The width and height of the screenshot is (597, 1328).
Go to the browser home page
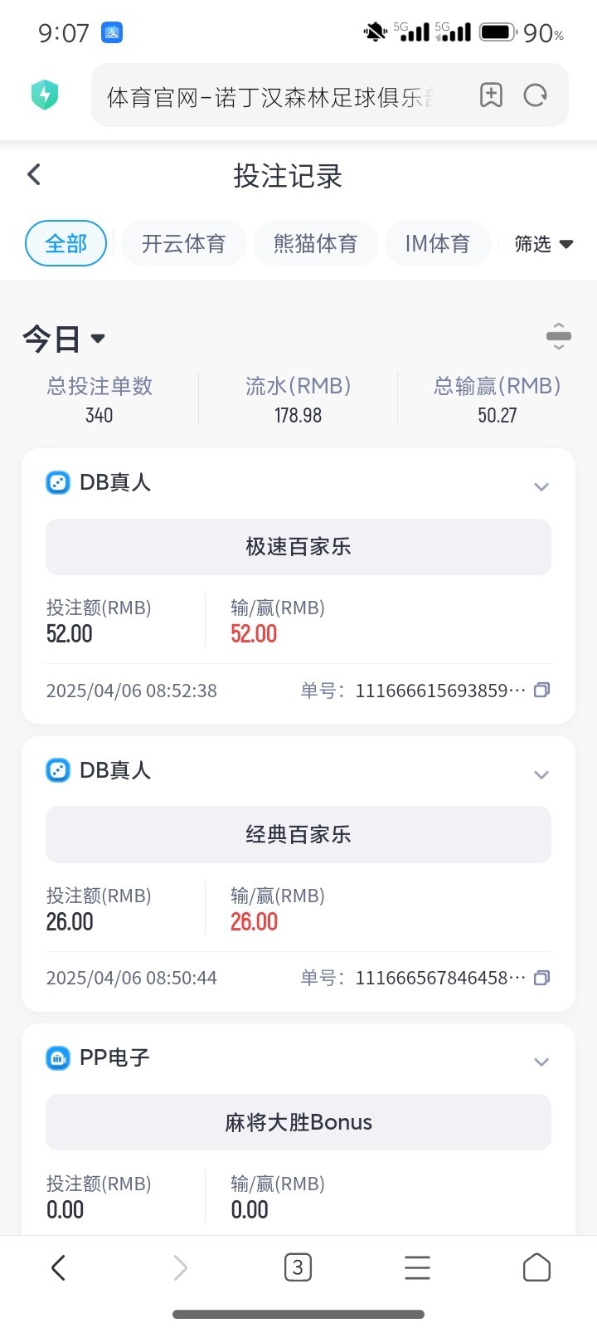click(x=536, y=1267)
